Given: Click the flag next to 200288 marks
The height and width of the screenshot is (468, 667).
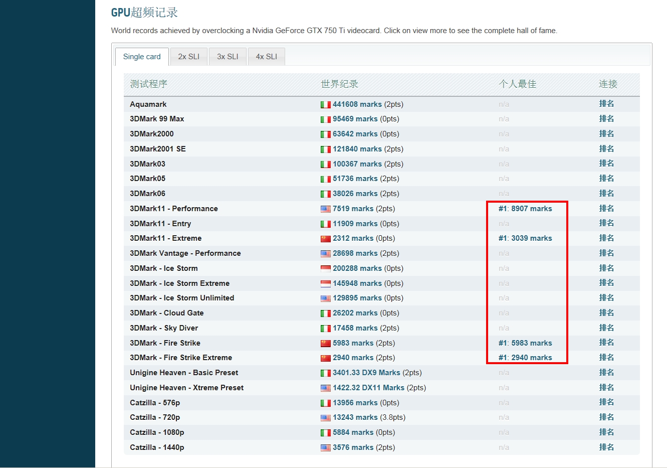Looking at the screenshot, I should coord(325,269).
